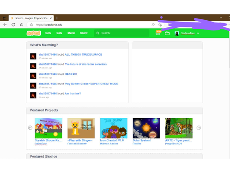Open Icon Creator! V1.0 project thumbnail
Screen dimensions: 230x173
coord(114,128)
